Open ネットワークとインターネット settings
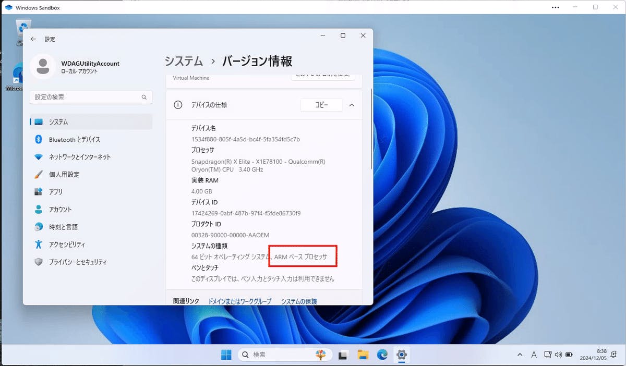 pyautogui.click(x=79, y=157)
